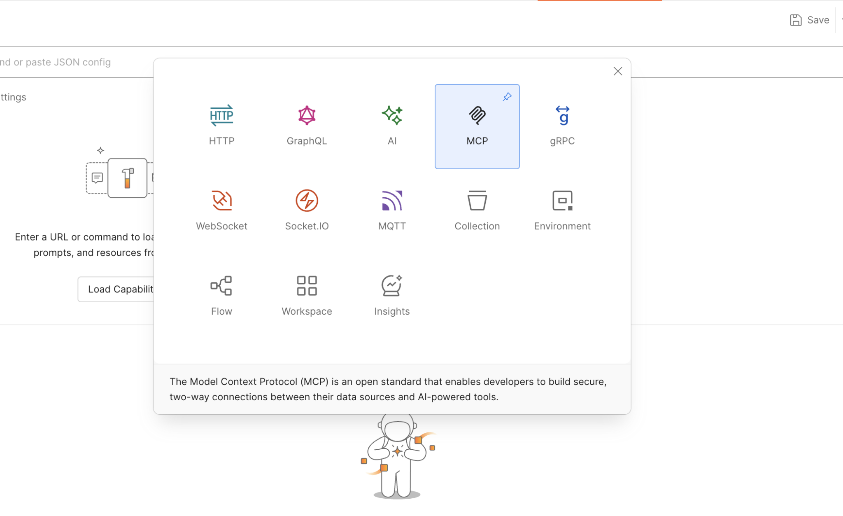
Task: Open the Insights option
Action: [x=392, y=297]
